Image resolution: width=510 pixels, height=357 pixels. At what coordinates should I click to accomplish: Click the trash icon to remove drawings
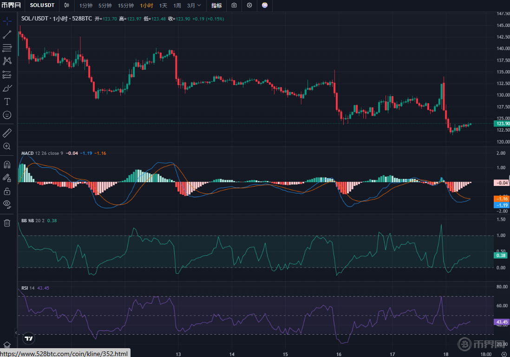7,223
